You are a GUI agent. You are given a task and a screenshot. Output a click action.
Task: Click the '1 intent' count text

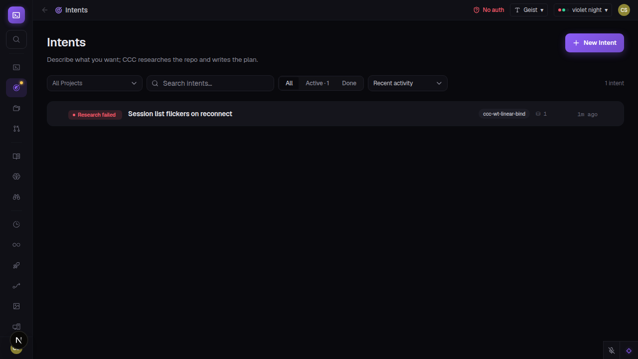coord(615,83)
